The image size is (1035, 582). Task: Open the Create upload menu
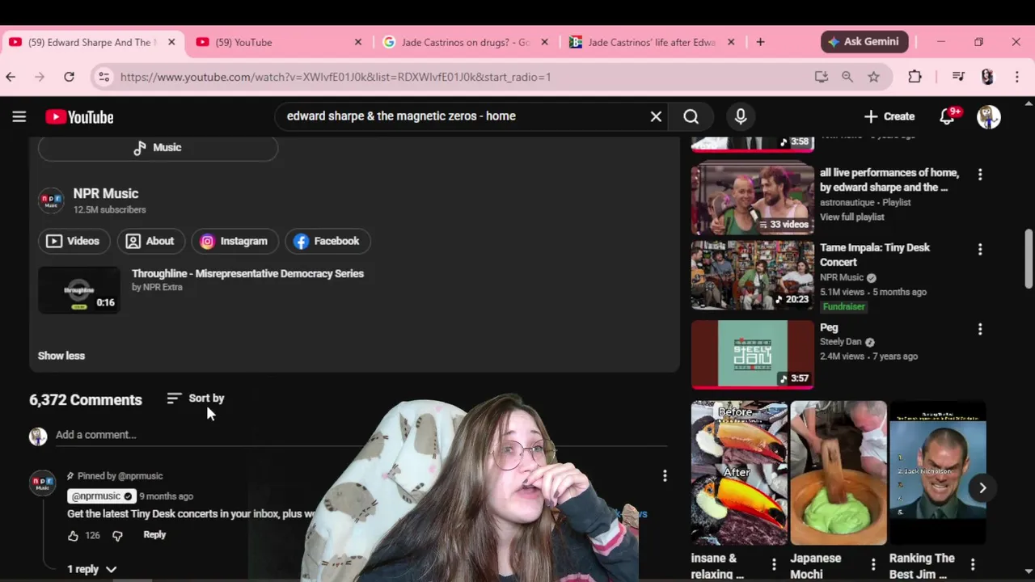click(x=889, y=116)
